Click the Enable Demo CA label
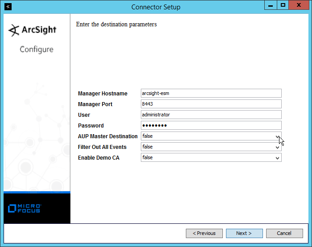The width and height of the screenshot is (312, 247). click(x=99, y=158)
